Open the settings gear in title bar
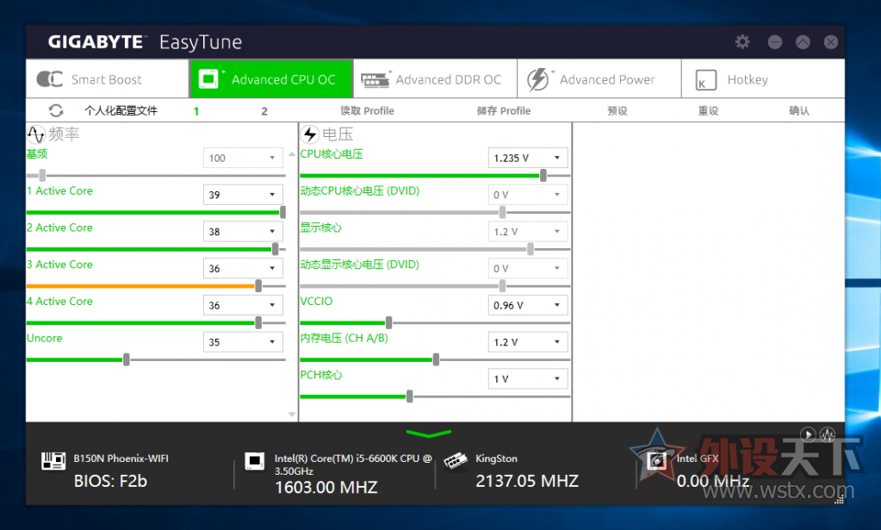This screenshot has width=881, height=530. (742, 41)
